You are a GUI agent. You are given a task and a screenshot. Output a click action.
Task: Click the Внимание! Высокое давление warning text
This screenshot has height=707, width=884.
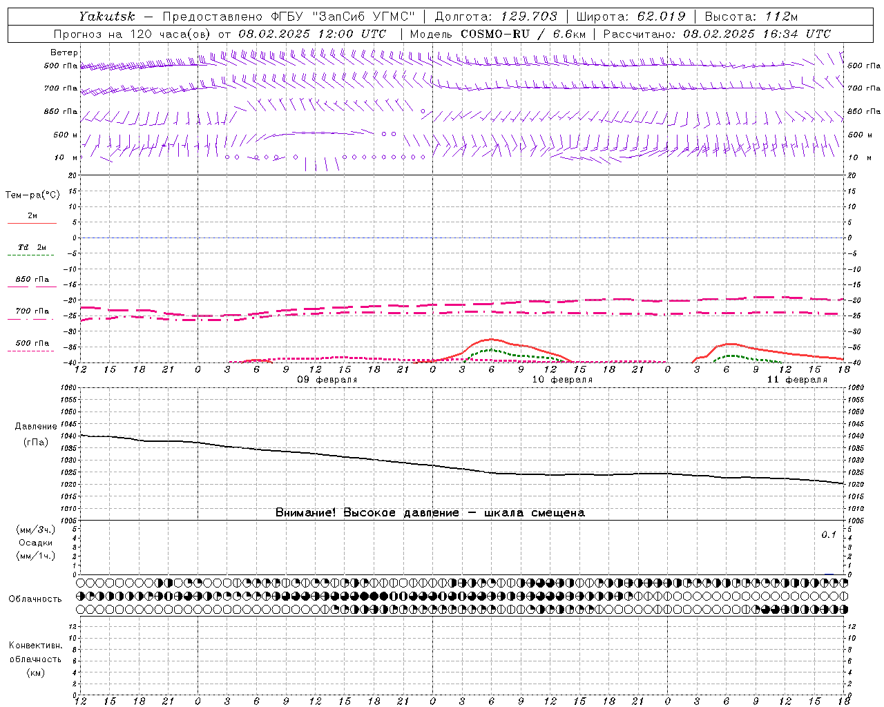pyautogui.click(x=430, y=513)
